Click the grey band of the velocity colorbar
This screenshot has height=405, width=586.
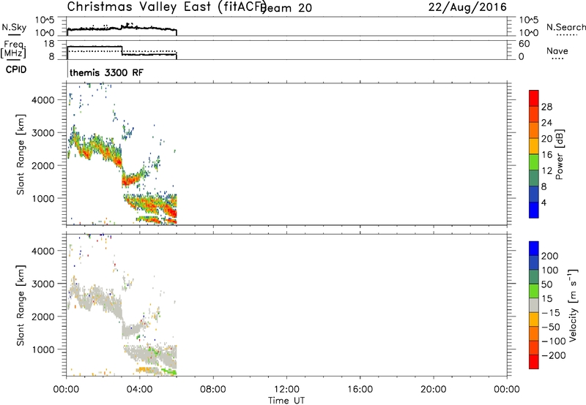(x=534, y=305)
